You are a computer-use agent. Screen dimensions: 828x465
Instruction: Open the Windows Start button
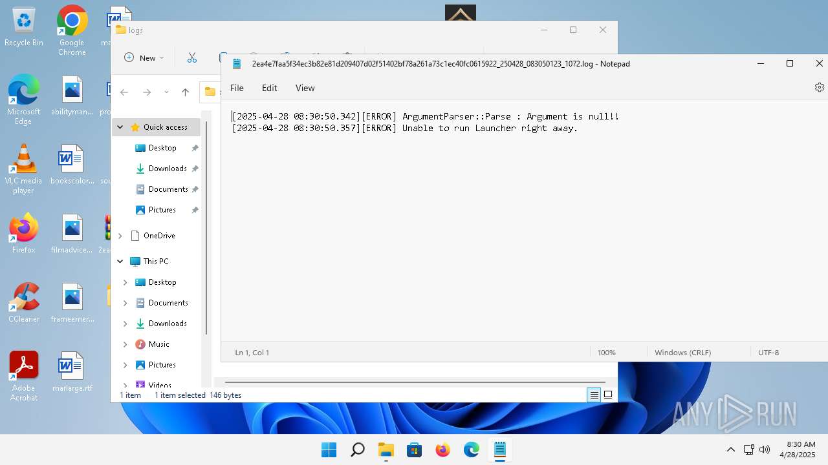point(329,449)
